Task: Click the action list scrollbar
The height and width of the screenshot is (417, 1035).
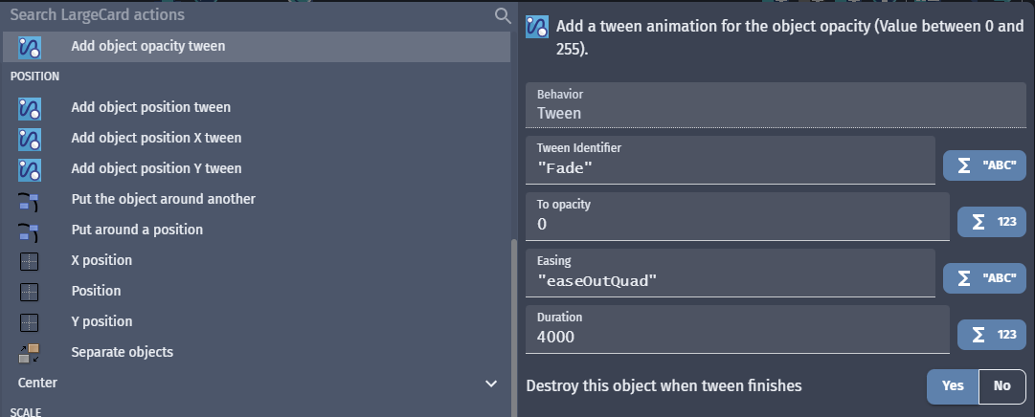Action: 513,328
